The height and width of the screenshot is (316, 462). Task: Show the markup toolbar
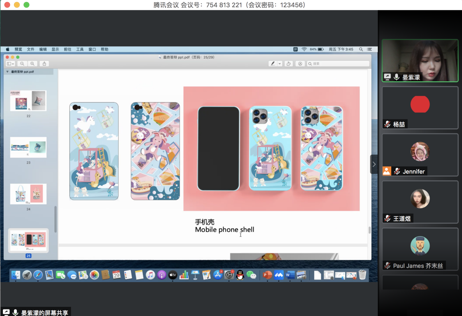(300, 64)
